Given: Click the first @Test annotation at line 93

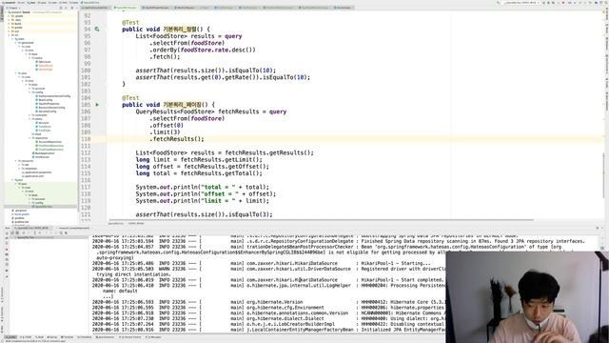Looking at the screenshot, I should (x=130, y=23).
